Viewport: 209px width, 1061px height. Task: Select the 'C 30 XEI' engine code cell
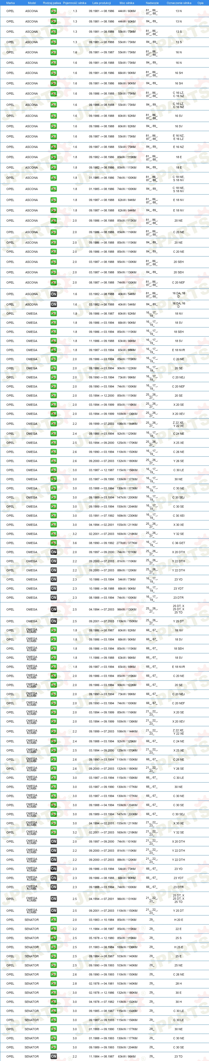179,516
